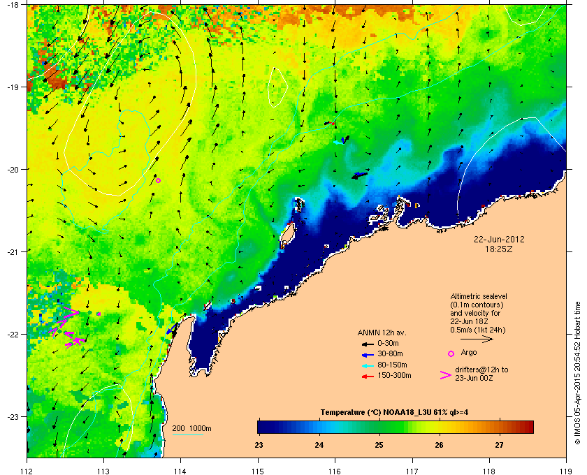The image size is (587, 475).
Task: Click the blue ANMN arrow off North West Cape
Action: pyautogui.click(x=171, y=329)
